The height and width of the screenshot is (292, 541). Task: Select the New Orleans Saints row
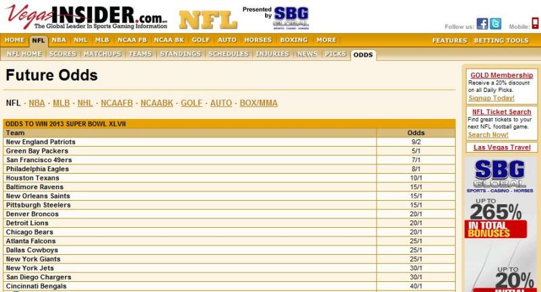[229, 196]
